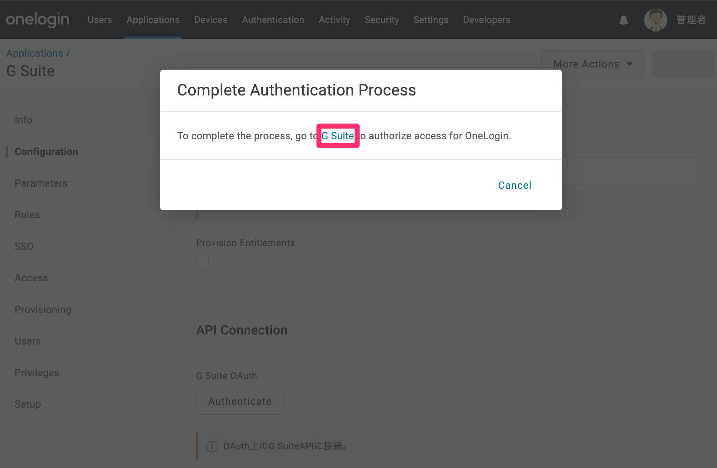Open the Devices menu
This screenshot has height=468, width=717.
coord(211,20)
